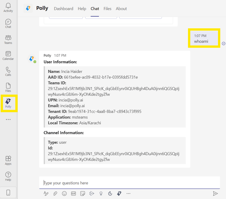Open the Format text options
This screenshot has height=199, width=226.
click(46, 194)
